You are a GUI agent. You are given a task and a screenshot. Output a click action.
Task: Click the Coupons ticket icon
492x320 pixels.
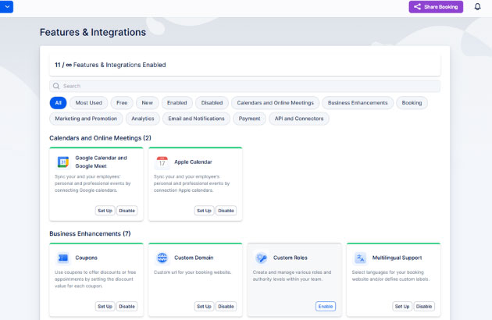[x=63, y=258]
